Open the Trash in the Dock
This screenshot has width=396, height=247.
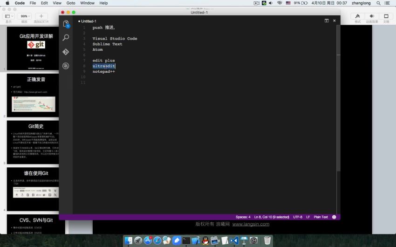click(267, 240)
